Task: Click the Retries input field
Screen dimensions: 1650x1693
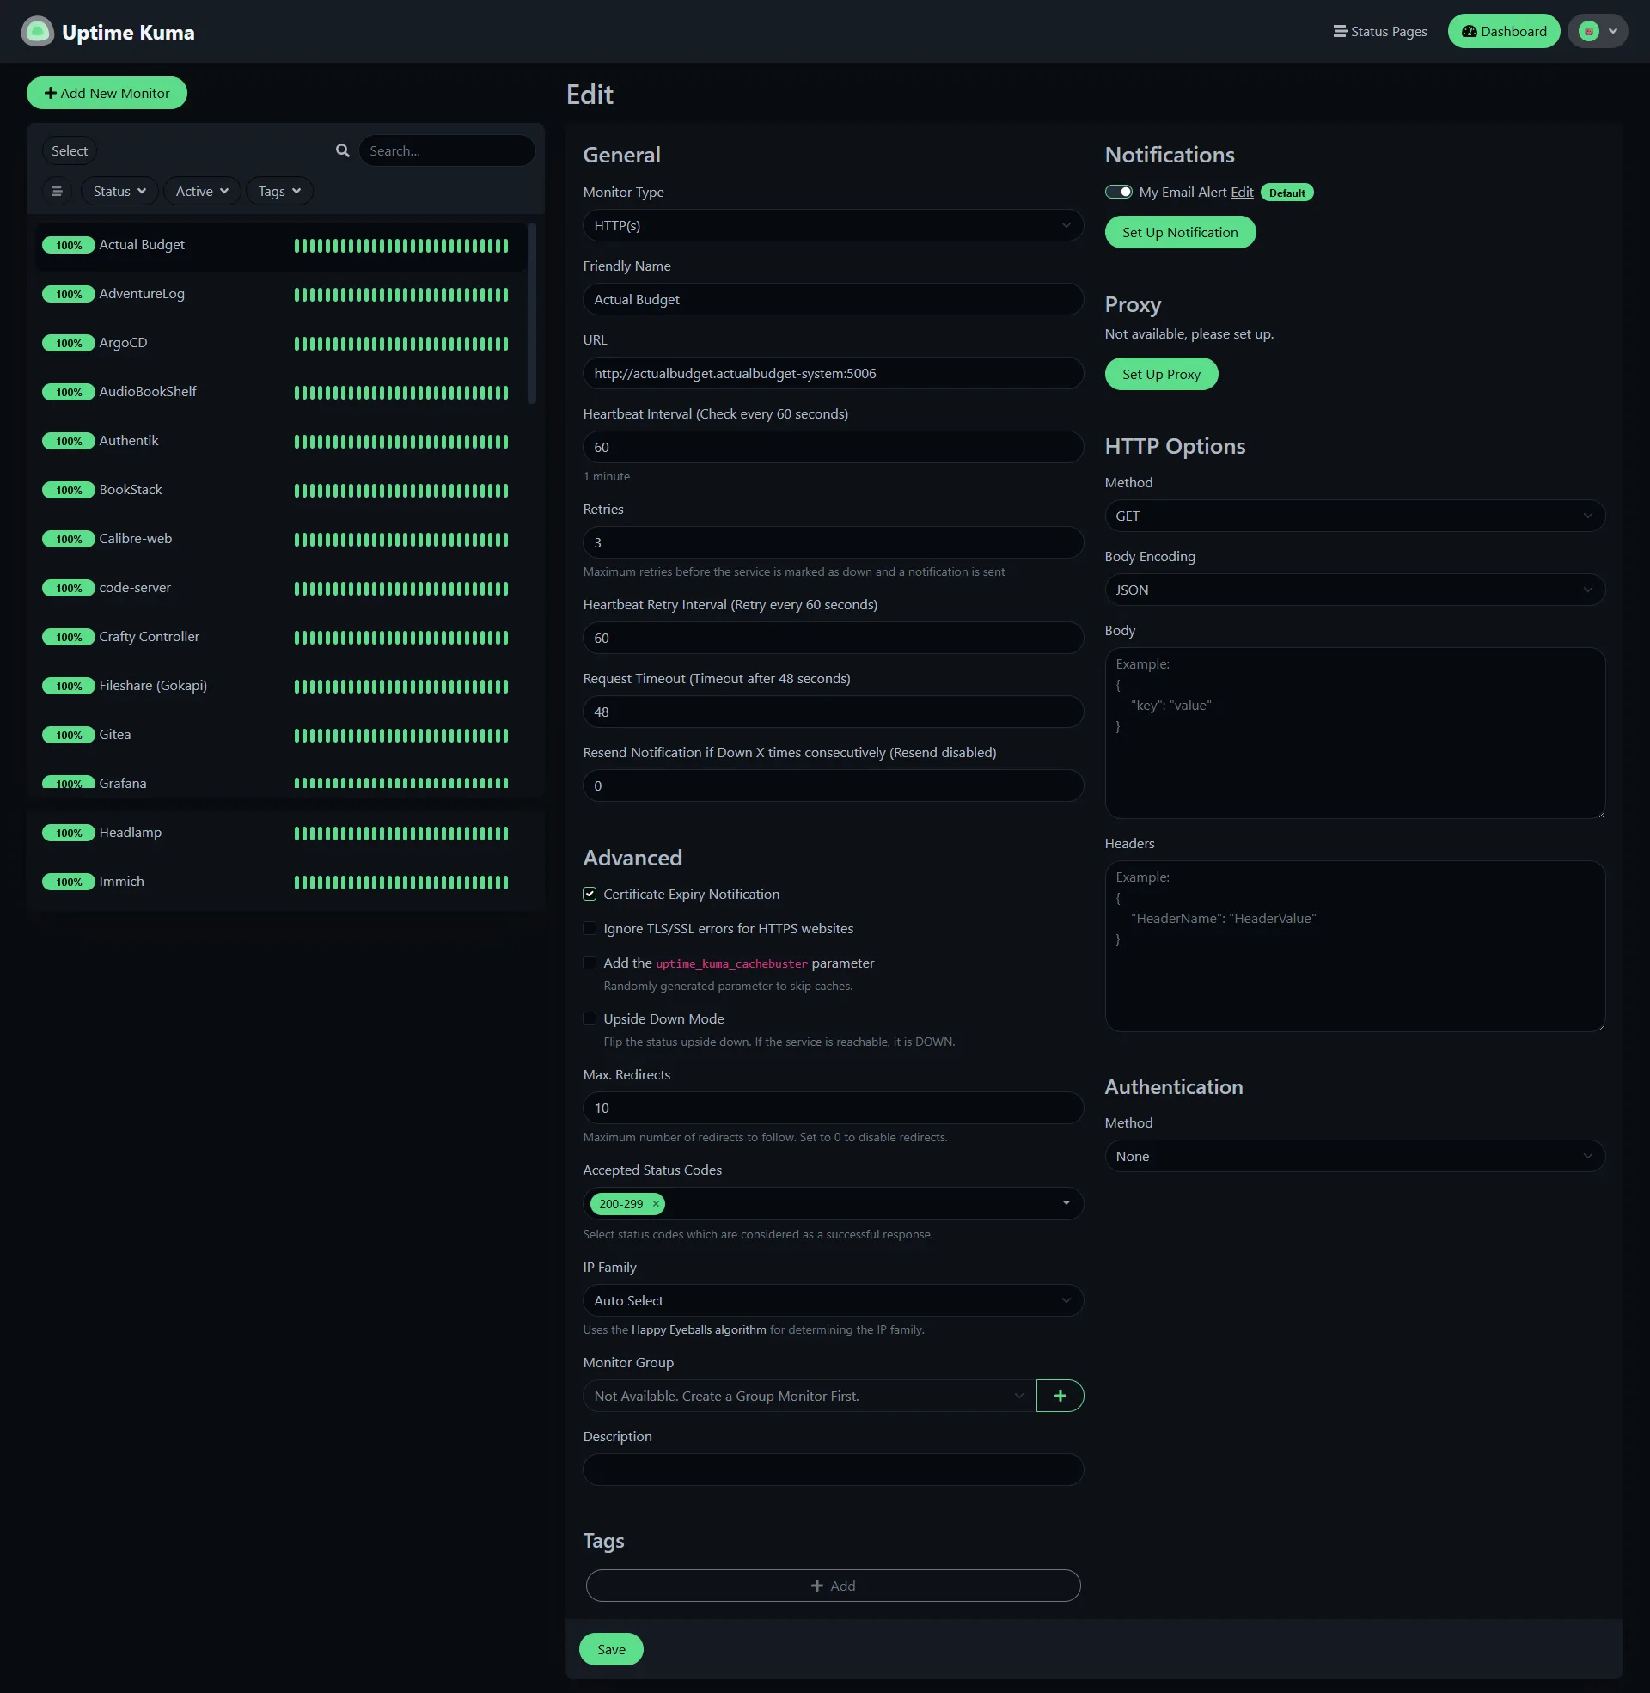Action: coord(833,542)
